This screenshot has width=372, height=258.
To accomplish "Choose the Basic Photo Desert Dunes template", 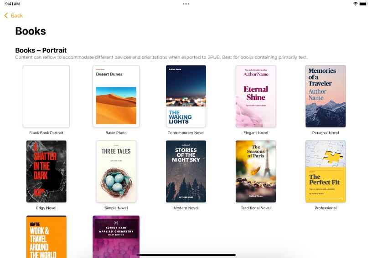I will [x=116, y=96].
